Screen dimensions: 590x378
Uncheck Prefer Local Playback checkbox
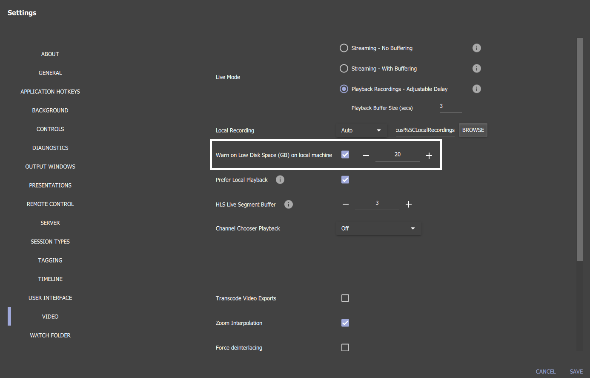coord(345,180)
